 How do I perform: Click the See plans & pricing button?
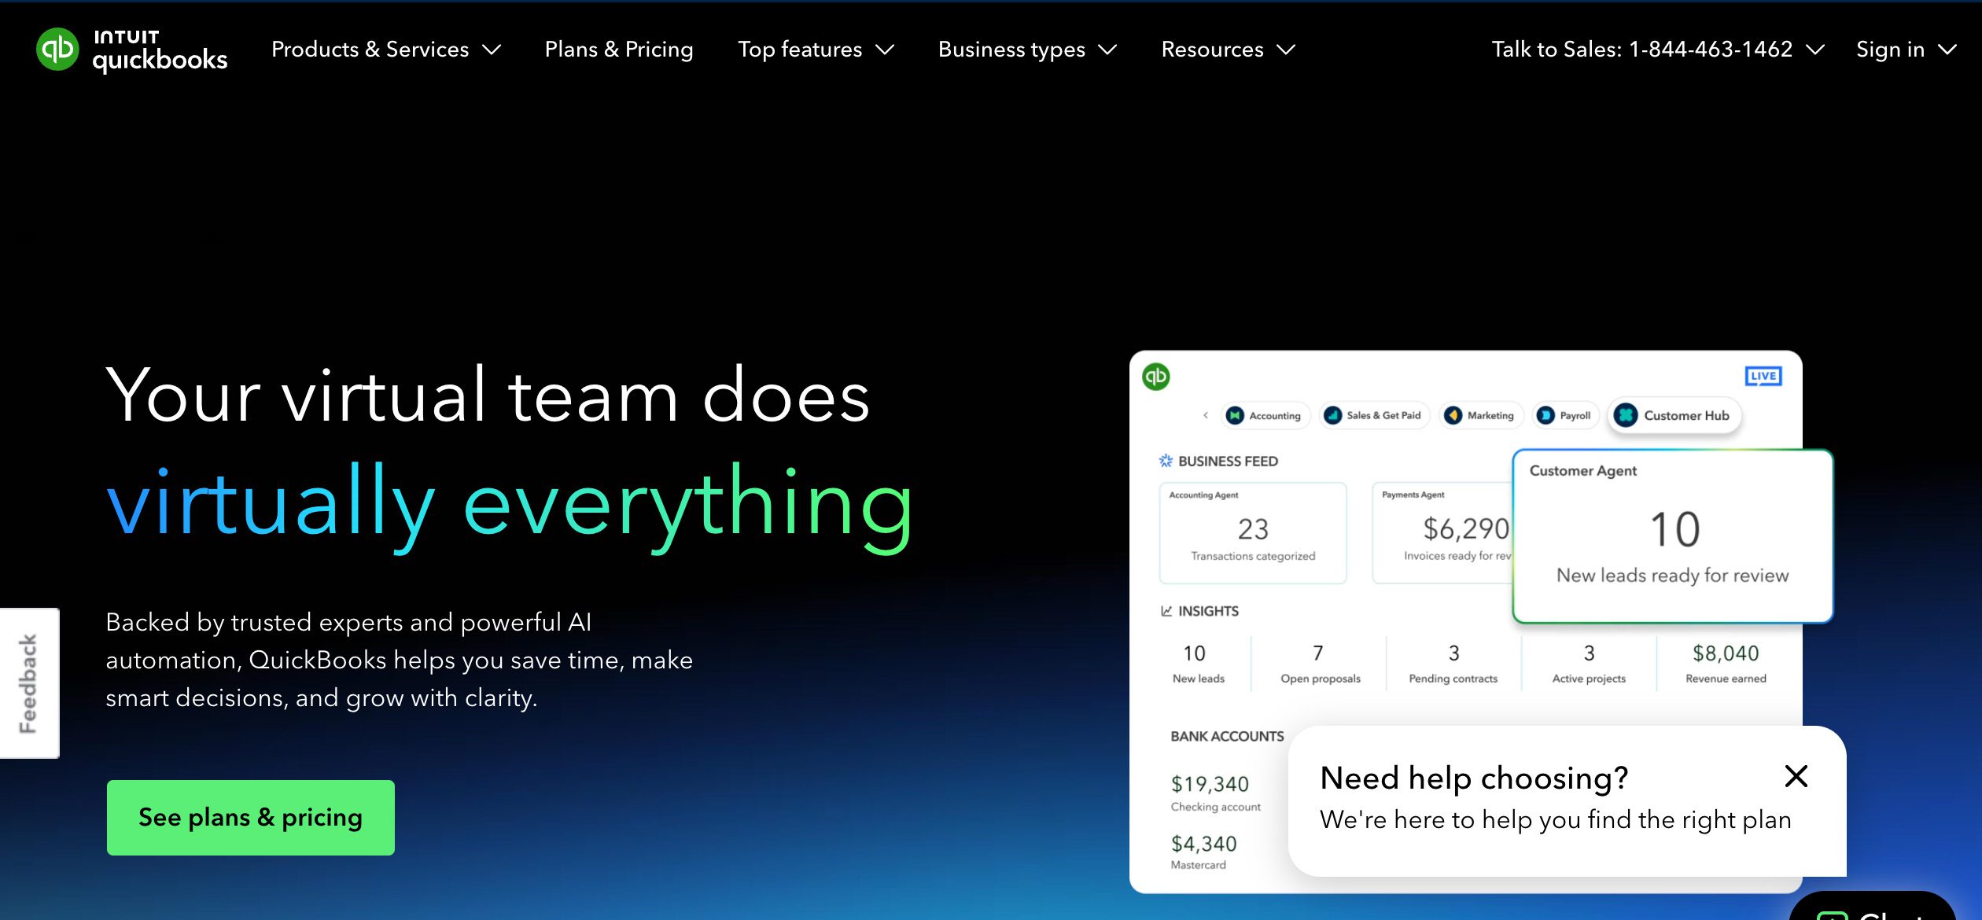tap(250, 817)
